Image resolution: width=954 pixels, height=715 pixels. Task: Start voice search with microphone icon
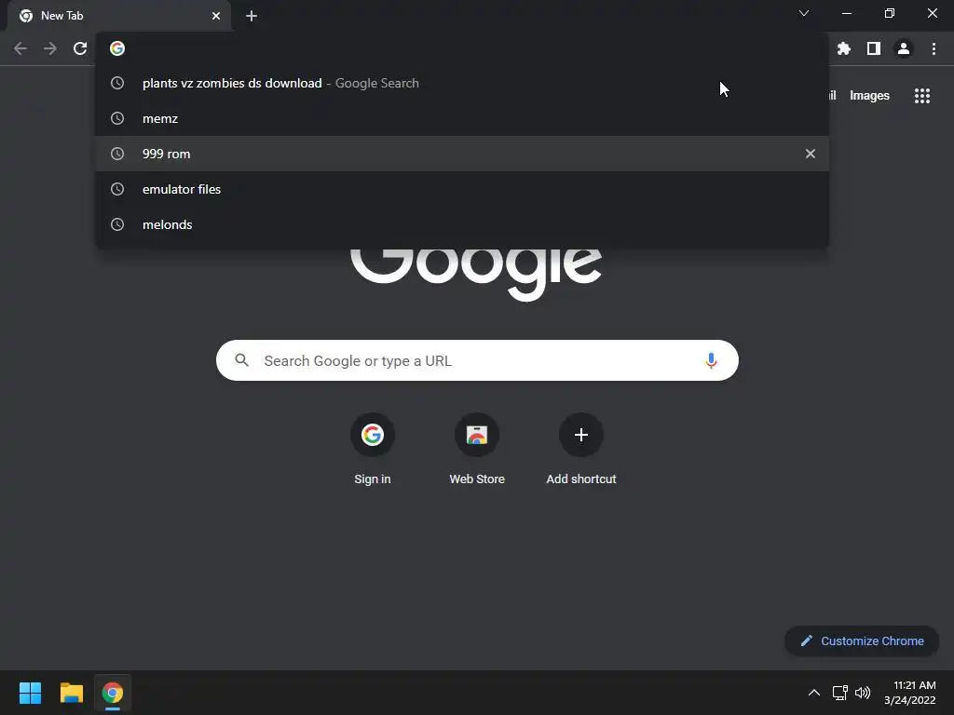tap(711, 360)
